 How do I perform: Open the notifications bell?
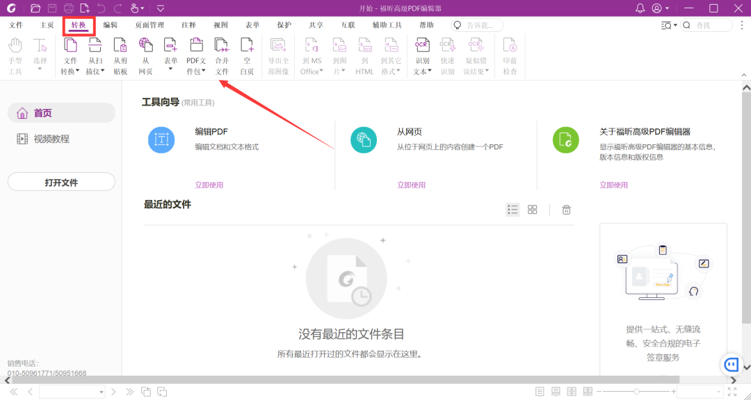click(x=640, y=8)
